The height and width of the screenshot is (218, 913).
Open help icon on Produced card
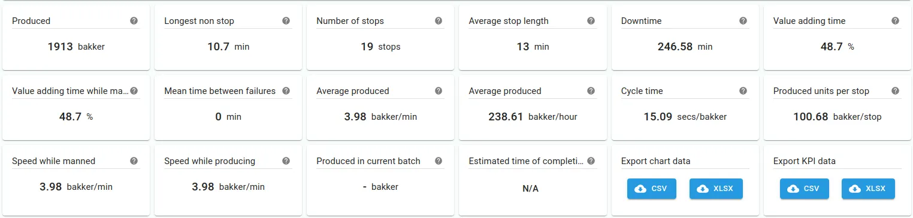click(134, 20)
